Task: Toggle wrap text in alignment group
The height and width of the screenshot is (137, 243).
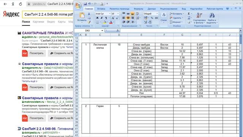Action: point(137,14)
